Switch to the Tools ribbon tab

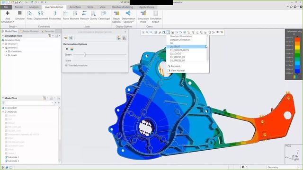pyautogui.click(x=90, y=7)
